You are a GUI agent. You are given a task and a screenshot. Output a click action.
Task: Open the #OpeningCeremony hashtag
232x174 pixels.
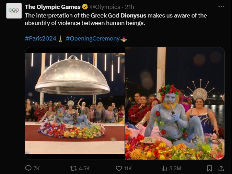tap(92, 38)
